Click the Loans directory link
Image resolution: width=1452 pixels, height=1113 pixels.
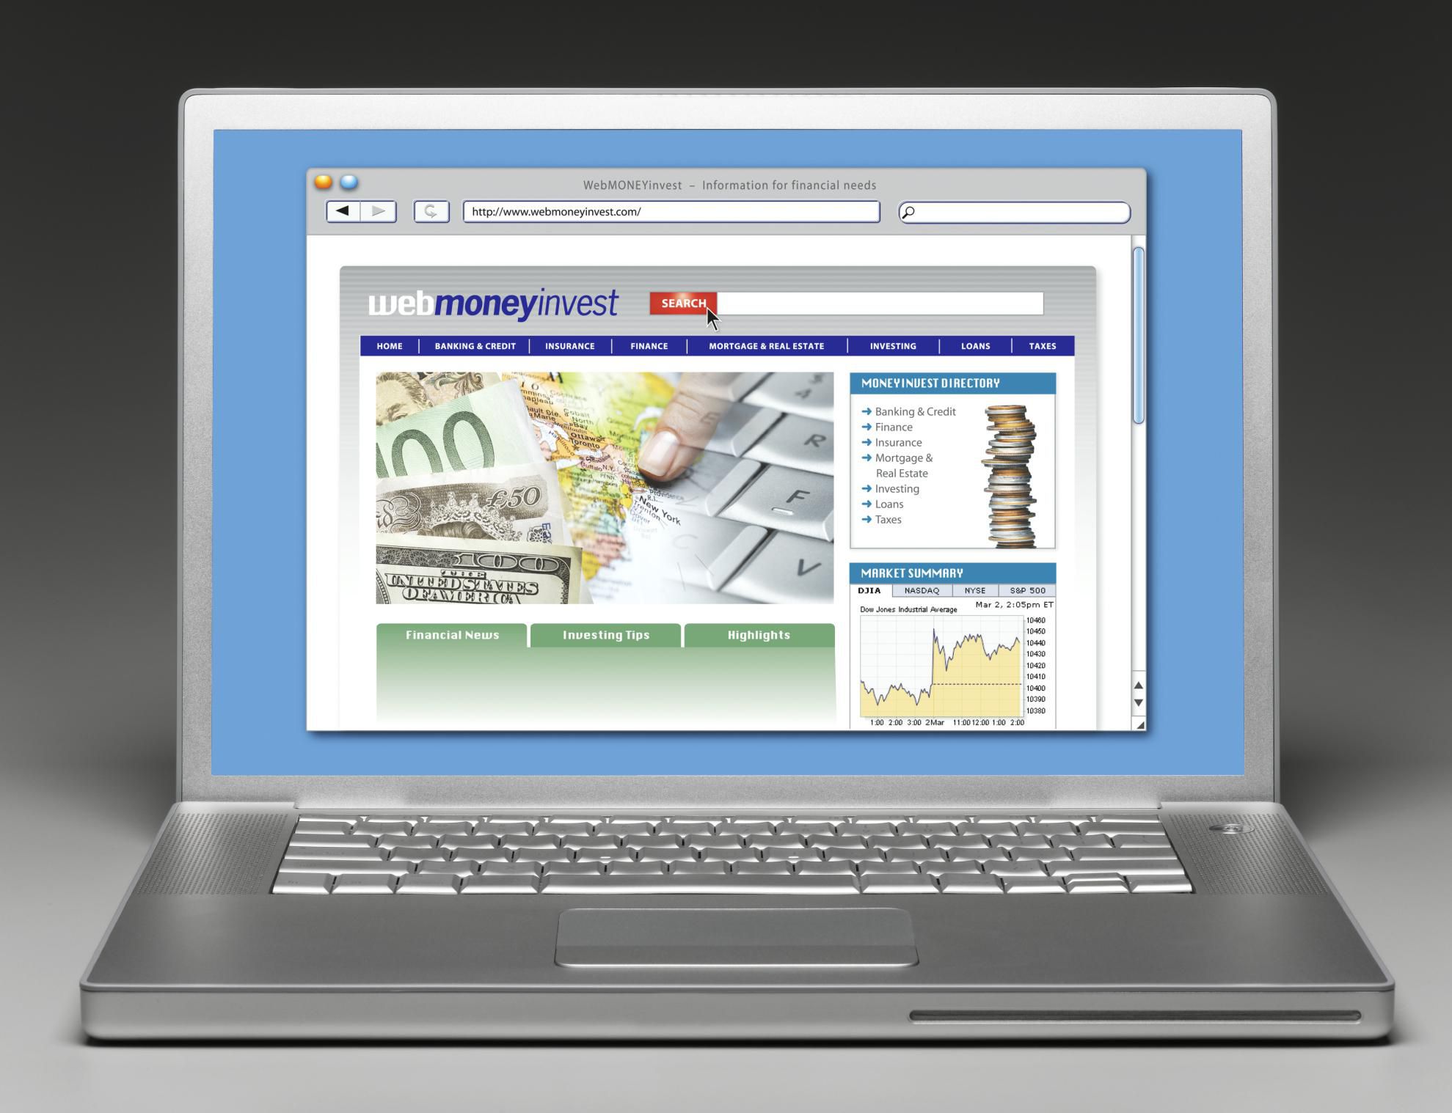tap(891, 505)
